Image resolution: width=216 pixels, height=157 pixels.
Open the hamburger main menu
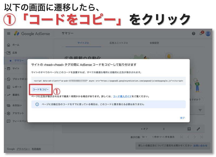point(9,34)
